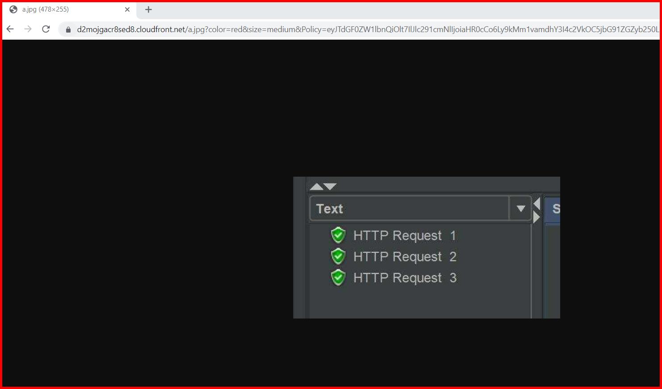Reload the page with the refresh icon
Screen dimensions: 662x389
tap(46, 29)
